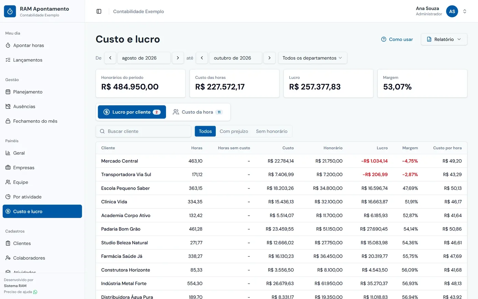
Task: Open Todos os departamentos dropdown
Action: (x=313, y=58)
